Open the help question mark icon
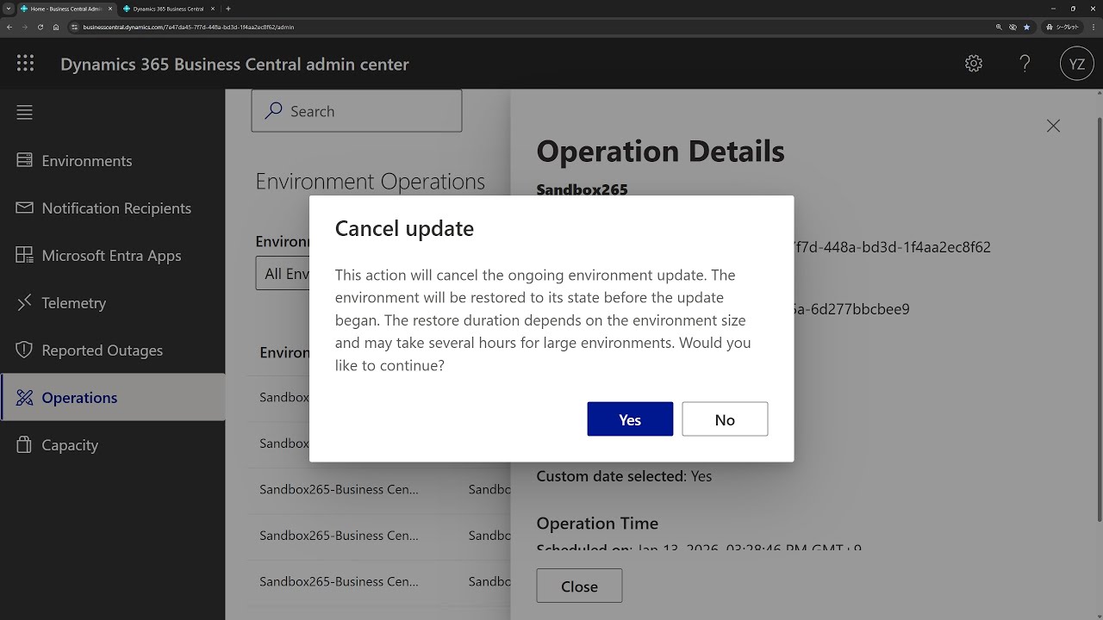 tap(1025, 64)
